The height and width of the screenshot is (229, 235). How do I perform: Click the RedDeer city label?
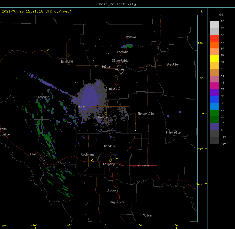[x=120, y=69]
